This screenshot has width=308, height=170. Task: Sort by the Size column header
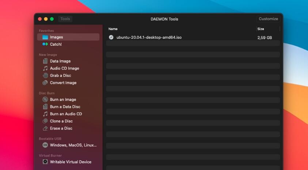(261, 29)
